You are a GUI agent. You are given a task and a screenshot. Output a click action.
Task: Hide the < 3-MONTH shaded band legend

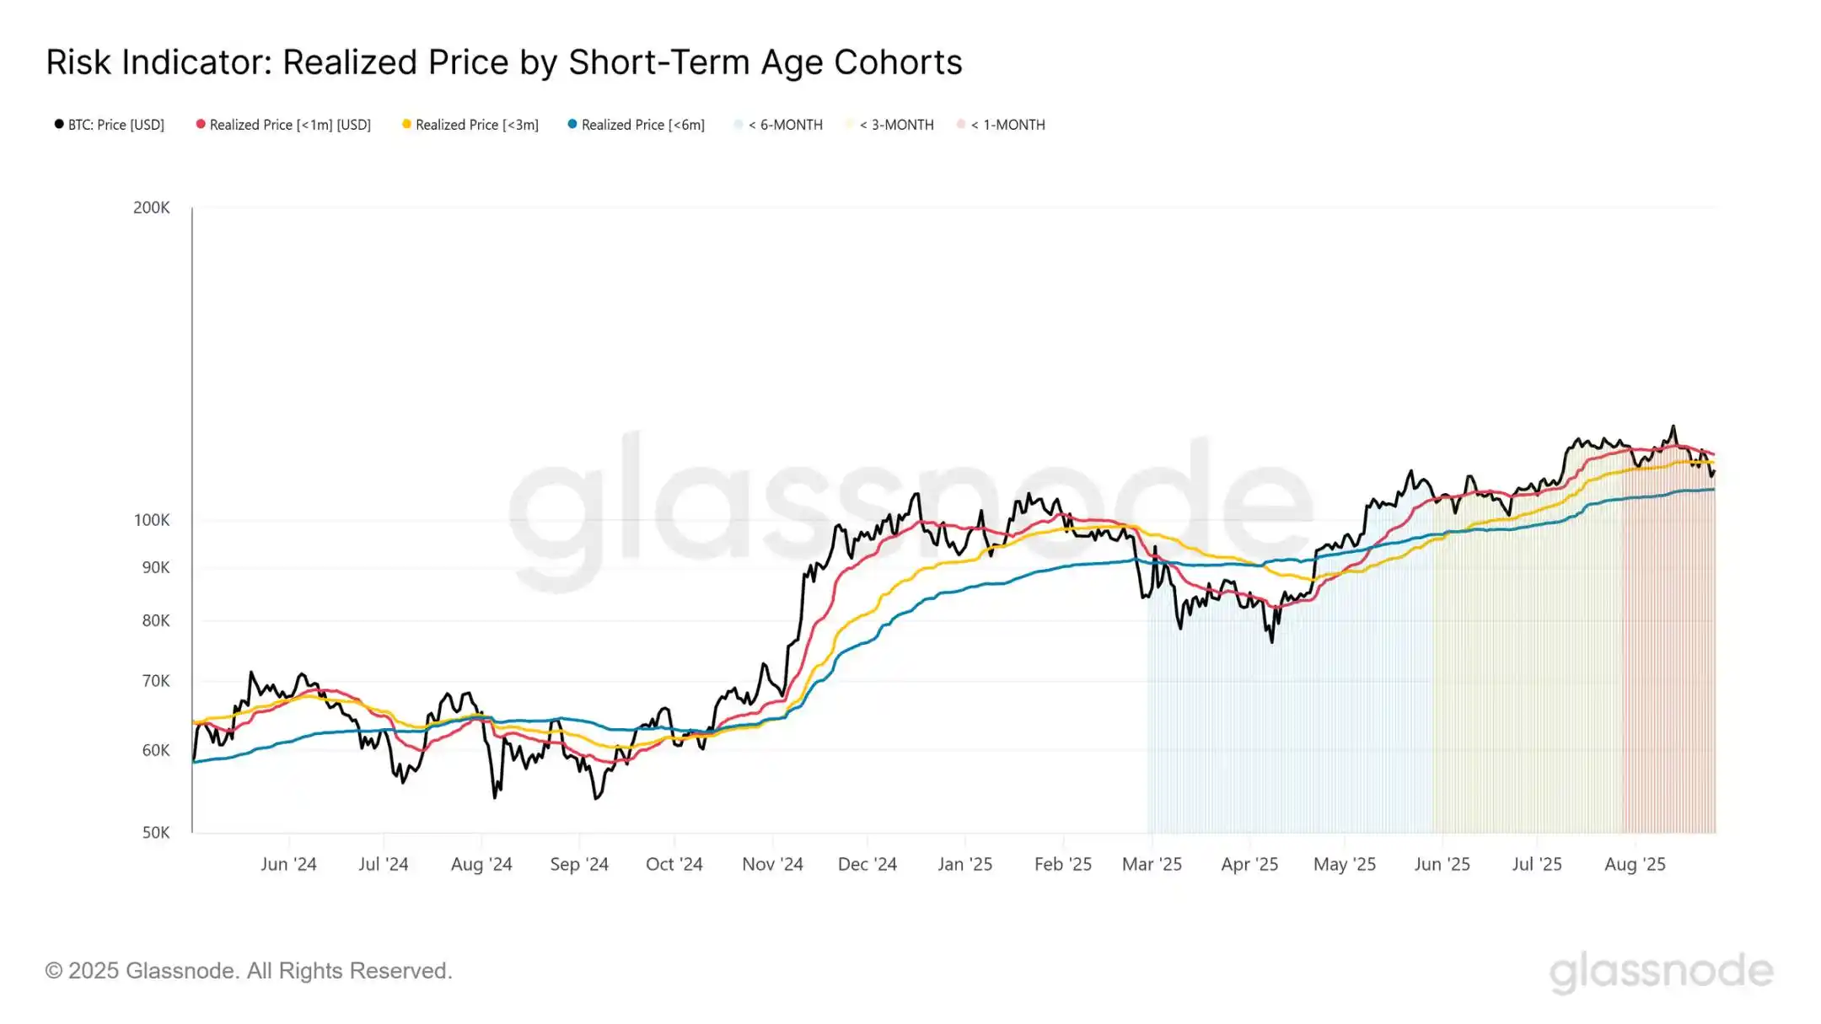tap(889, 125)
